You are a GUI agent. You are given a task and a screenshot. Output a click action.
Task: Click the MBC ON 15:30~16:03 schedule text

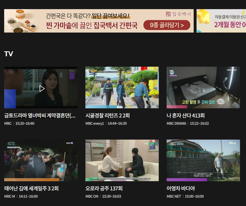coord(103,196)
